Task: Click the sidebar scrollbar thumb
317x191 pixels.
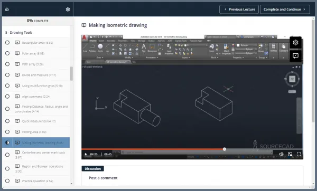Action: tap(71, 73)
